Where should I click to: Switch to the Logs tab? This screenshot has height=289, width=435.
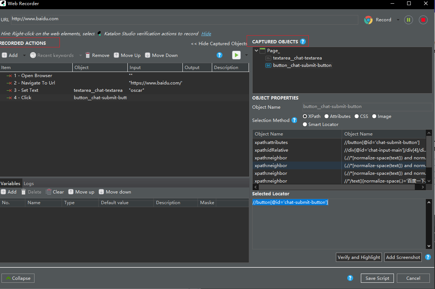pos(29,184)
